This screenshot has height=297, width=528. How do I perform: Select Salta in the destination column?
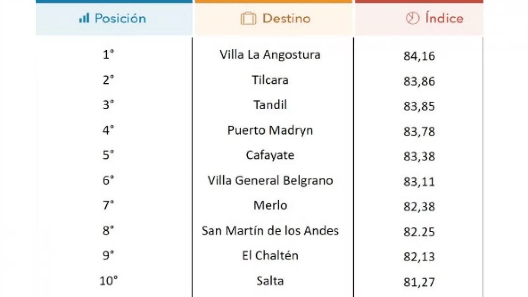(270, 281)
